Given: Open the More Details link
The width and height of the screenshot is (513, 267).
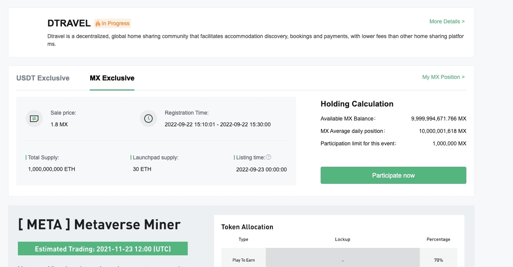Looking at the screenshot, I should pyautogui.click(x=447, y=21).
